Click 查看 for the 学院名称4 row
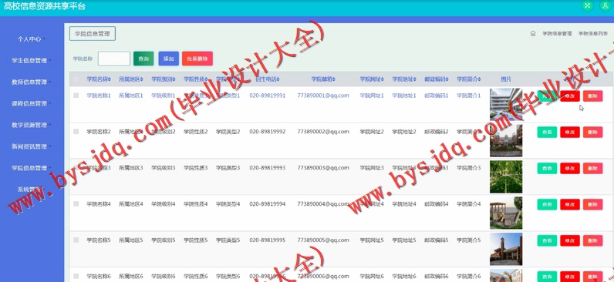The image size is (614, 282). pyautogui.click(x=547, y=204)
